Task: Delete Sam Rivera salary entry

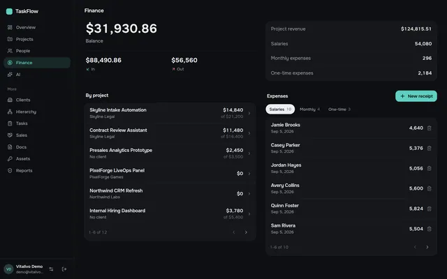Action: click(430, 229)
